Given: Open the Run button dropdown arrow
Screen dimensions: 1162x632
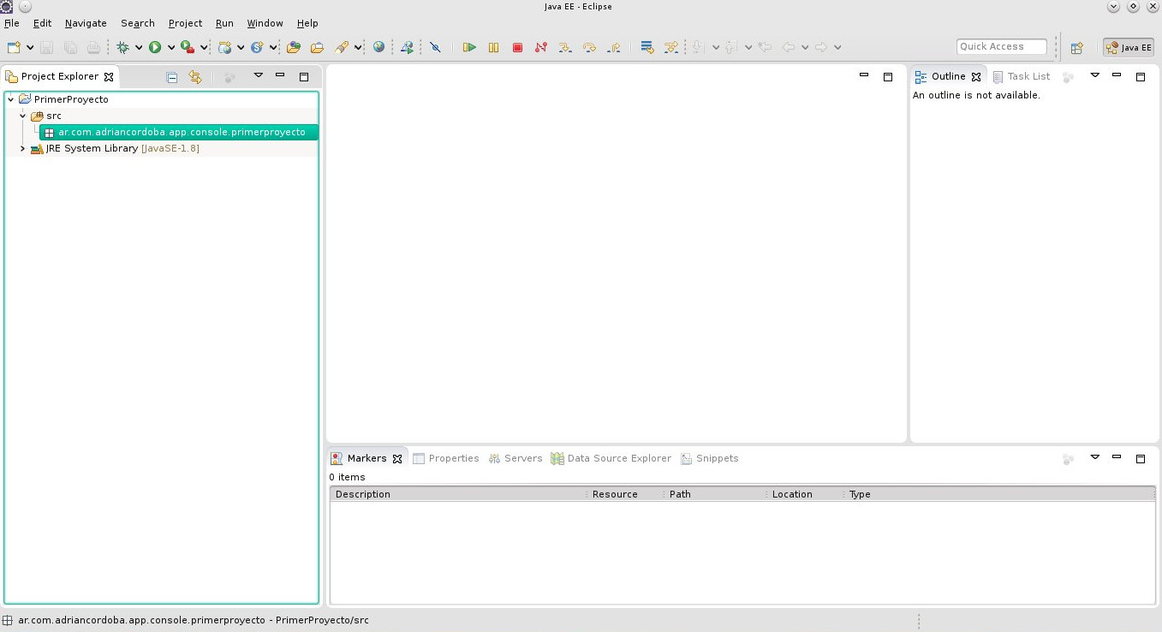Looking at the screenshot, I should point(170,47).
